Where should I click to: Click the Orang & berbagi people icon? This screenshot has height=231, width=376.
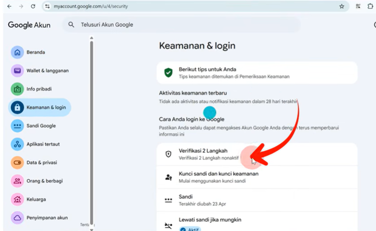(x=17, y=181)
